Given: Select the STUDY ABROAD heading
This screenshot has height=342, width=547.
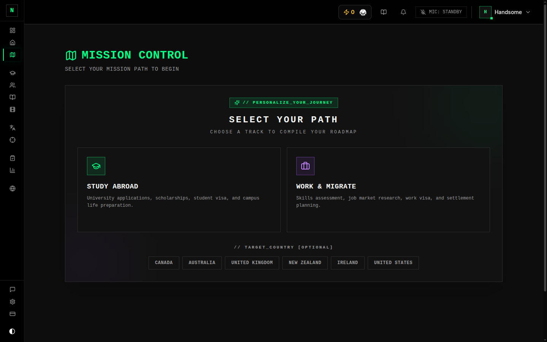Looking at the screenshot, I should tap(112, 186).
